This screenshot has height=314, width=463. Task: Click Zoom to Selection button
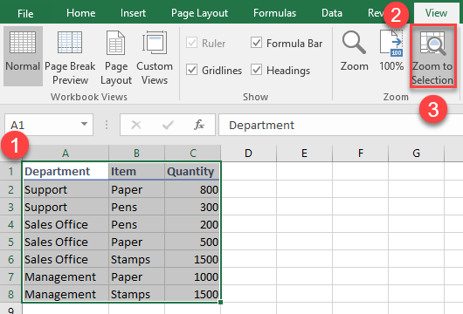432,57
